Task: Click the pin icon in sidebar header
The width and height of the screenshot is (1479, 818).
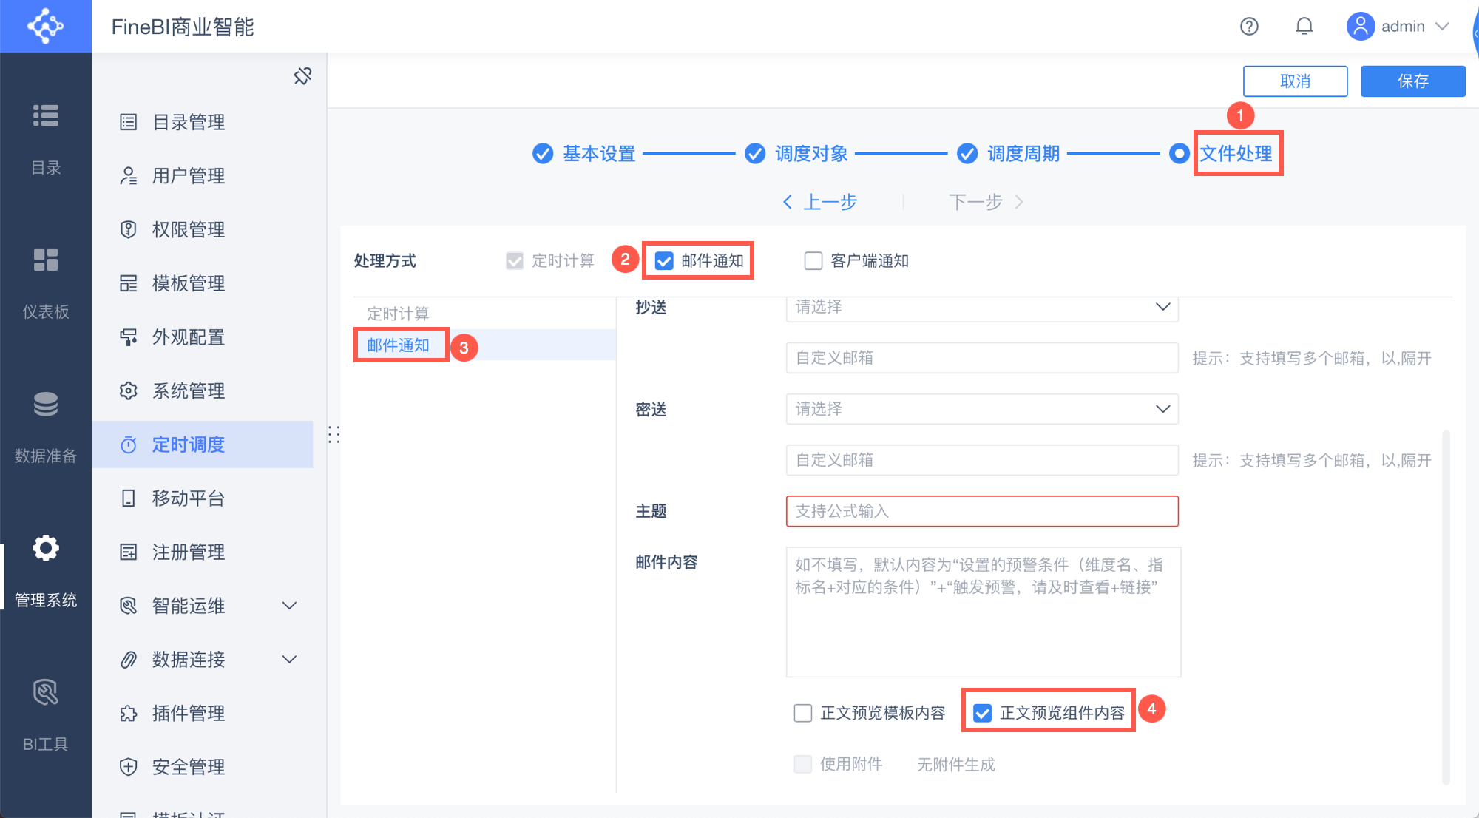Action: click(302, 76)
